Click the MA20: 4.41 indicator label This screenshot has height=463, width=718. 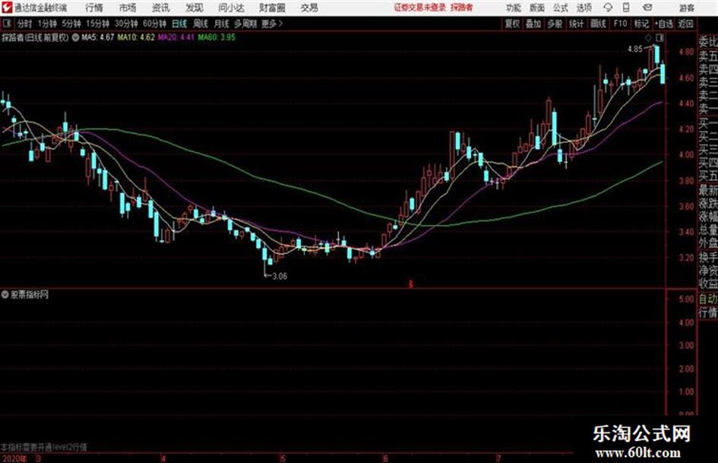[176, 37]
